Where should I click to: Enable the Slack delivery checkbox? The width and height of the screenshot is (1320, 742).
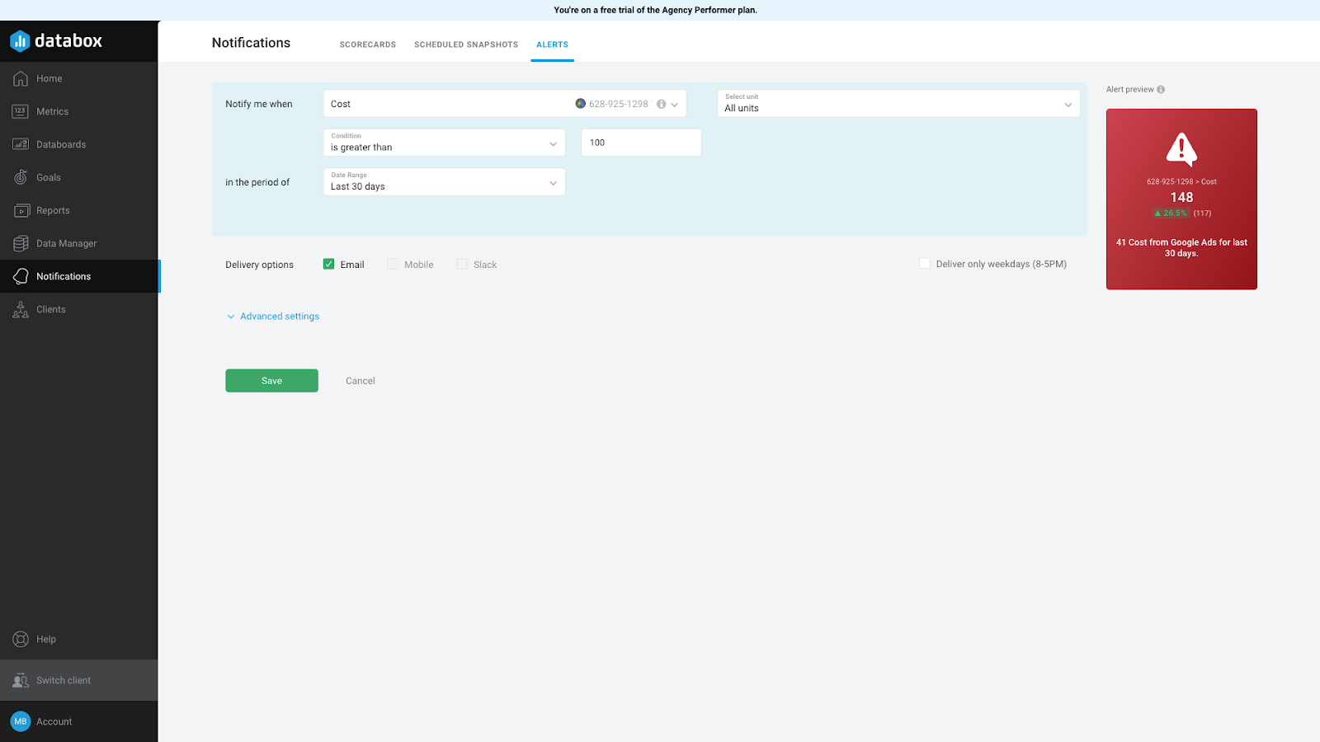pos(462,264)
